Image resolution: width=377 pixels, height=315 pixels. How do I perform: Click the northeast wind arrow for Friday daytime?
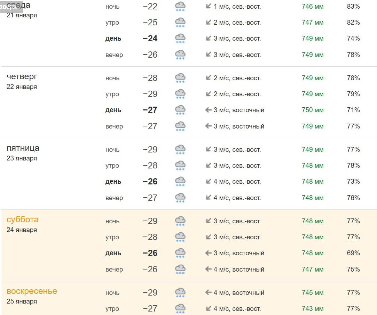209,181
